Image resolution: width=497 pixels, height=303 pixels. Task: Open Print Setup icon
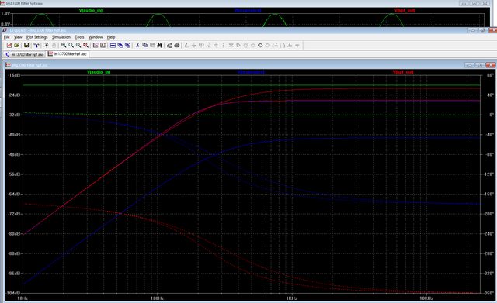pyautogui.click(x=169, y=45)
